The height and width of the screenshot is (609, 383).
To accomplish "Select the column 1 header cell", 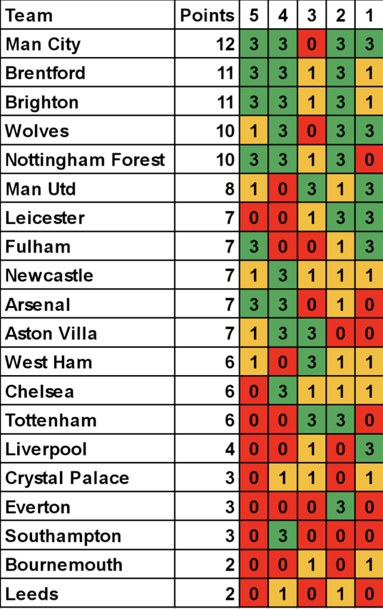I will click(x=369, y=15).
